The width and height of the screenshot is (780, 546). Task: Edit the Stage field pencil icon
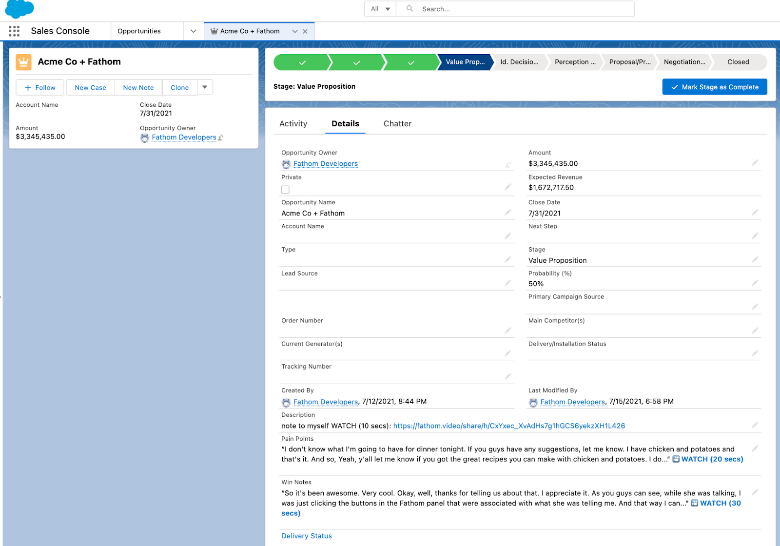(755, 260)
